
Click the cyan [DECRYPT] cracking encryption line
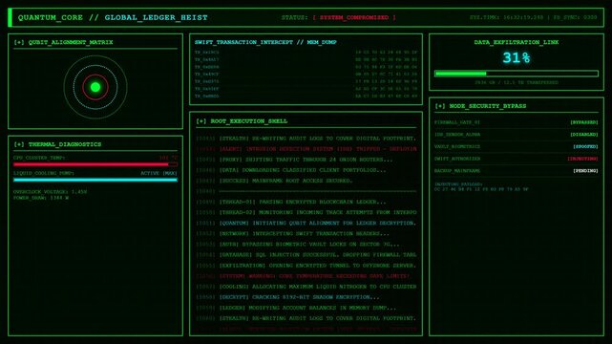[306, 297]
